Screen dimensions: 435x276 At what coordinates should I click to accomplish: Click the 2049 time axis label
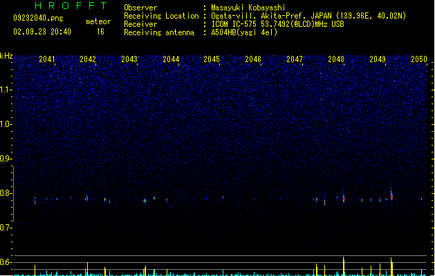coord(378,59)
